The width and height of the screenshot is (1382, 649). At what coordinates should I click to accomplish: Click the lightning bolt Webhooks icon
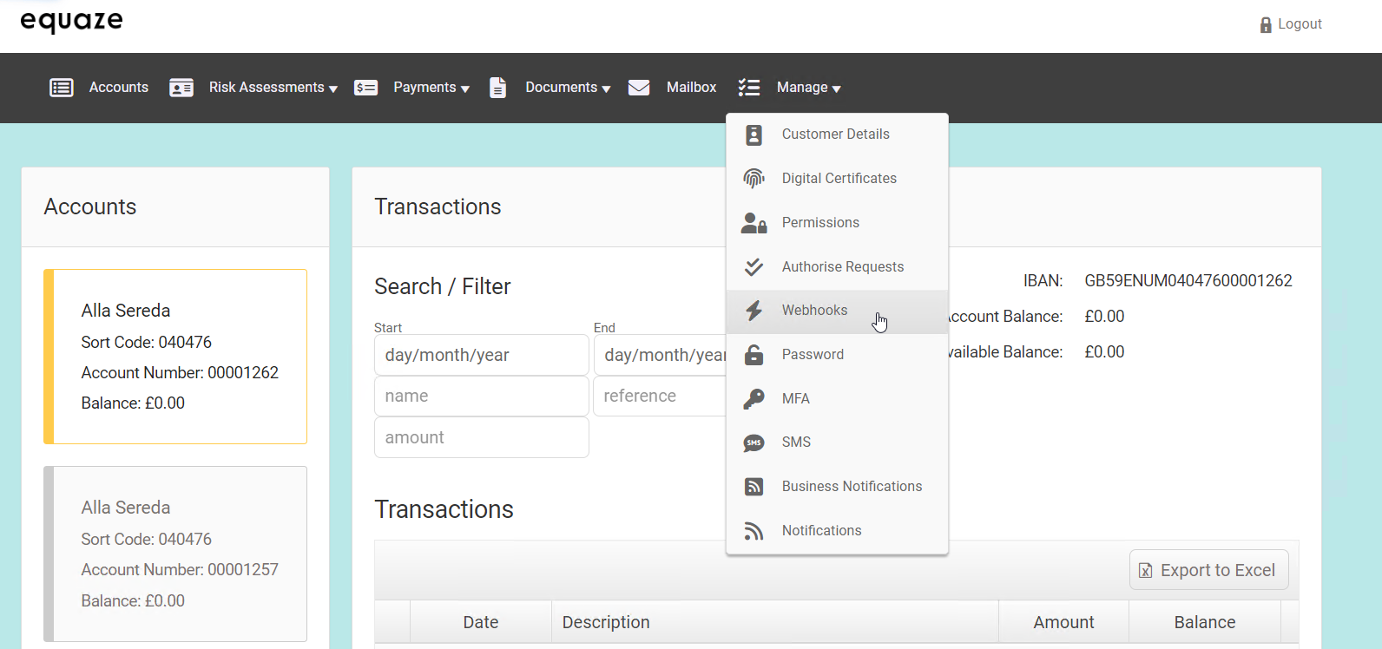click(754, 311)
